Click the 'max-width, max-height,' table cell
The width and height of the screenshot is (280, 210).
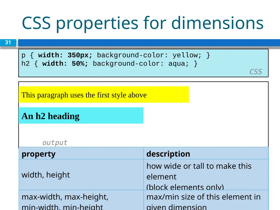[x=81, y=200]
